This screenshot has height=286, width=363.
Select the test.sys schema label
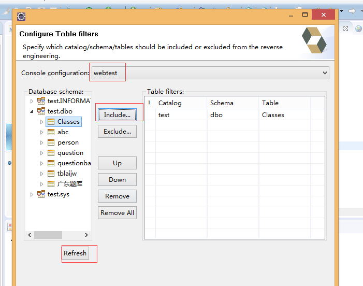tap(59, 194)
